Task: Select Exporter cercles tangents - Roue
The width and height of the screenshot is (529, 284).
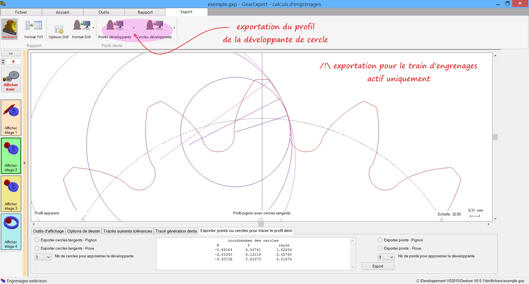Action: [64, 248]
